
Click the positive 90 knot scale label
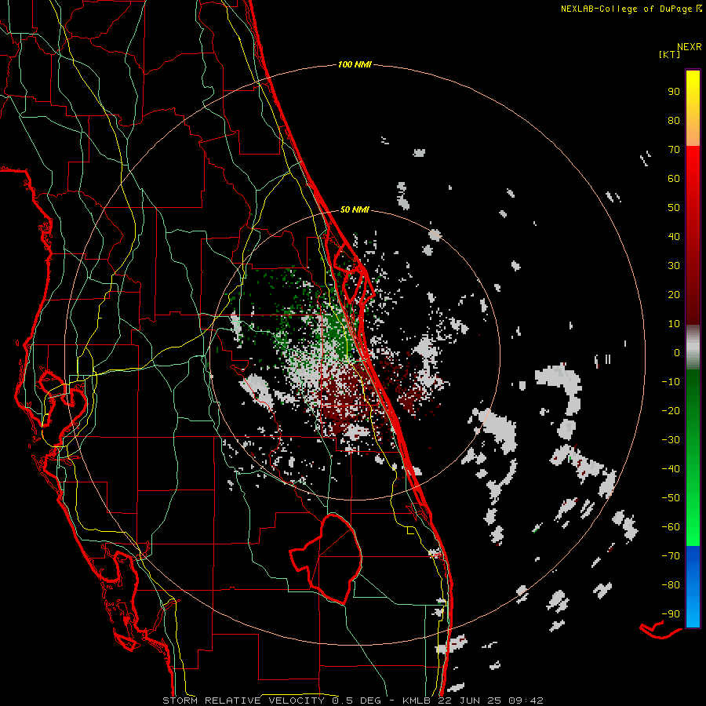[x=674, y=92]
